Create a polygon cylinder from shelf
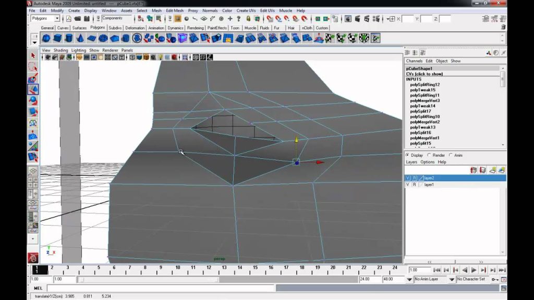534x300 pixels. pos(69,38)
